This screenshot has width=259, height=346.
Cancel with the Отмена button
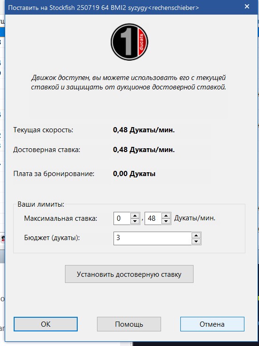(x=212, y=324)
